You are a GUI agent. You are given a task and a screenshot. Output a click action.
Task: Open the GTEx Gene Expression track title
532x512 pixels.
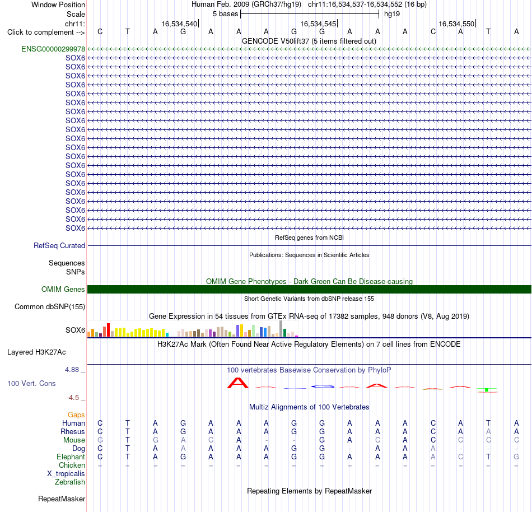coord(309,316)
